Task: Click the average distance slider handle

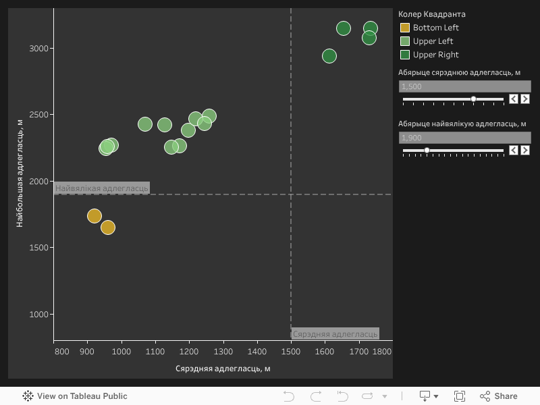Action: 473,99
